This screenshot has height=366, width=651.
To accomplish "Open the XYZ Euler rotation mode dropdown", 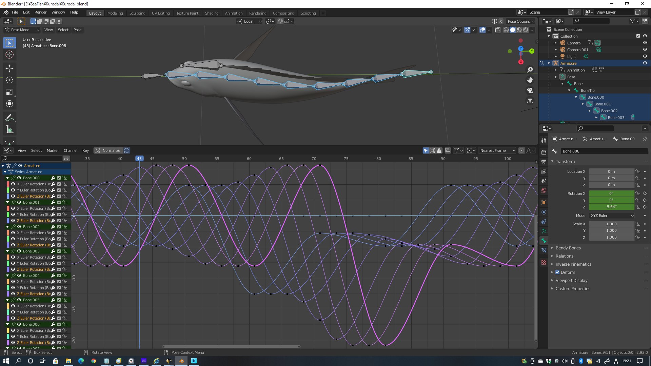I will [x=612, y=216].
